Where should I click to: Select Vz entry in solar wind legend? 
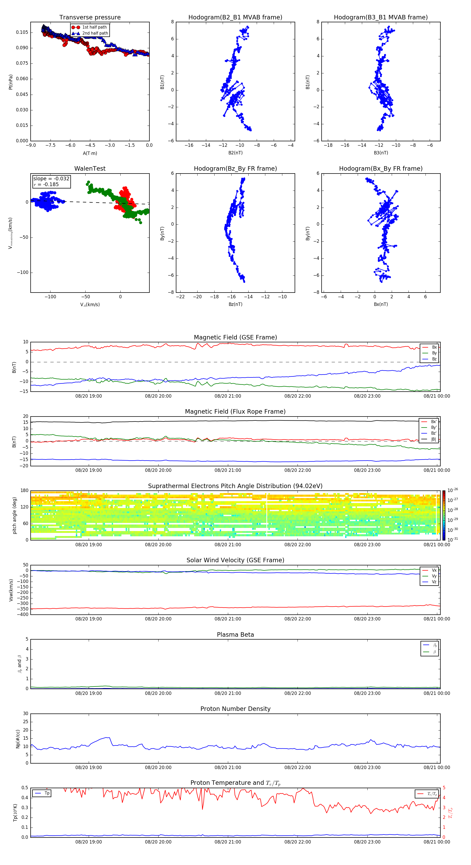pyautogui.click(x=429, y=582)
